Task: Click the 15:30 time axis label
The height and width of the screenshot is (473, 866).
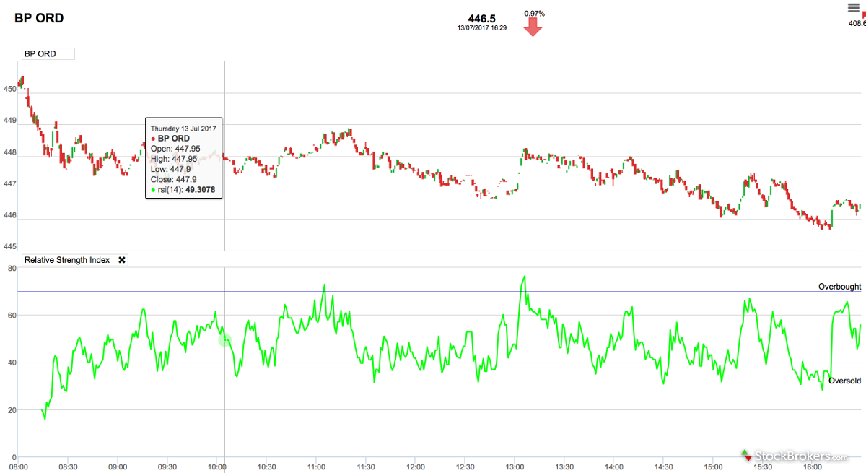Action: [x=762, y=467]
